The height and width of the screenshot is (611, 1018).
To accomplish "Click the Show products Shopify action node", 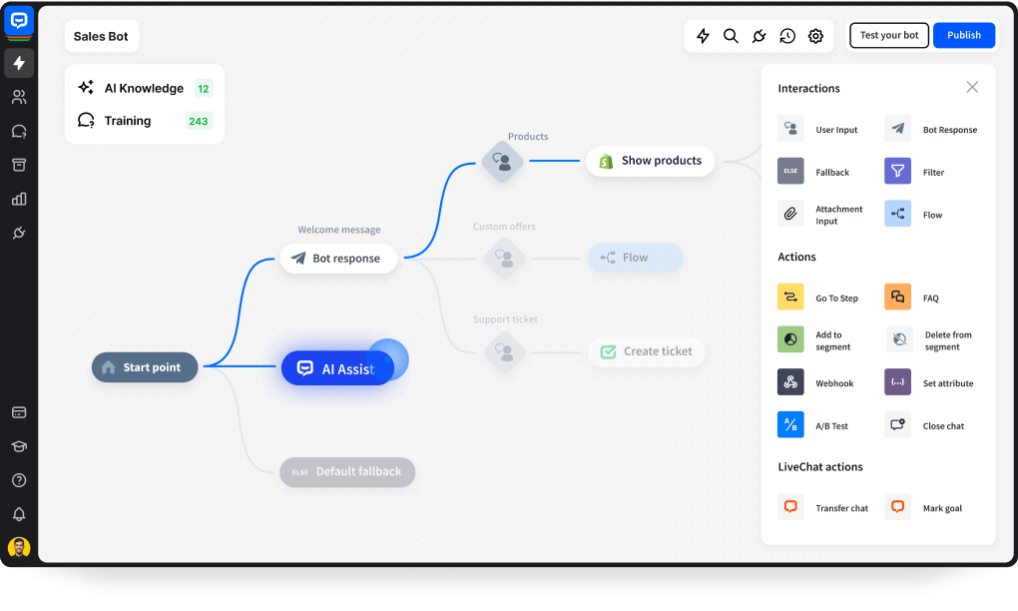I will pyautogui.click(x=650, y=161).
